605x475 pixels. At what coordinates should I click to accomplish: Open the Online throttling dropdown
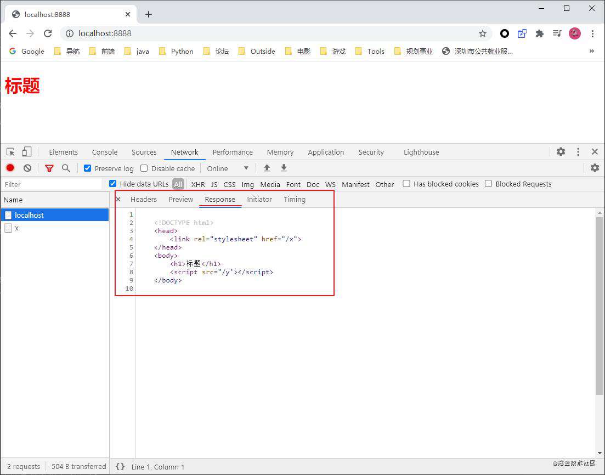pos(228,168)
